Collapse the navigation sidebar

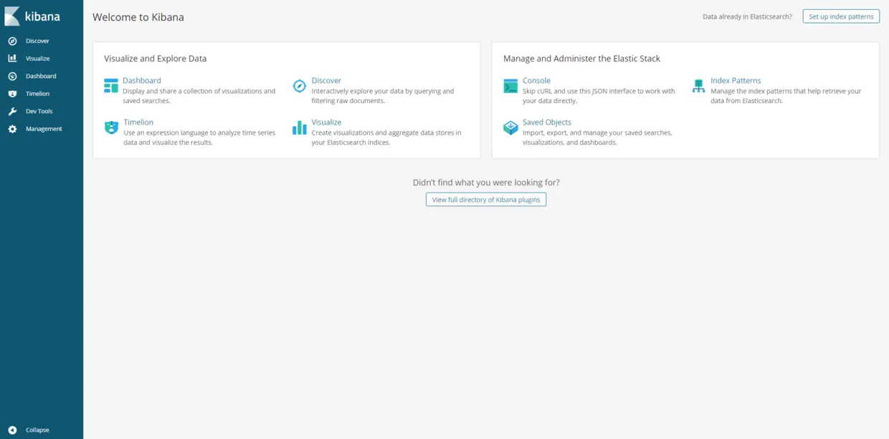pos(32,429)
